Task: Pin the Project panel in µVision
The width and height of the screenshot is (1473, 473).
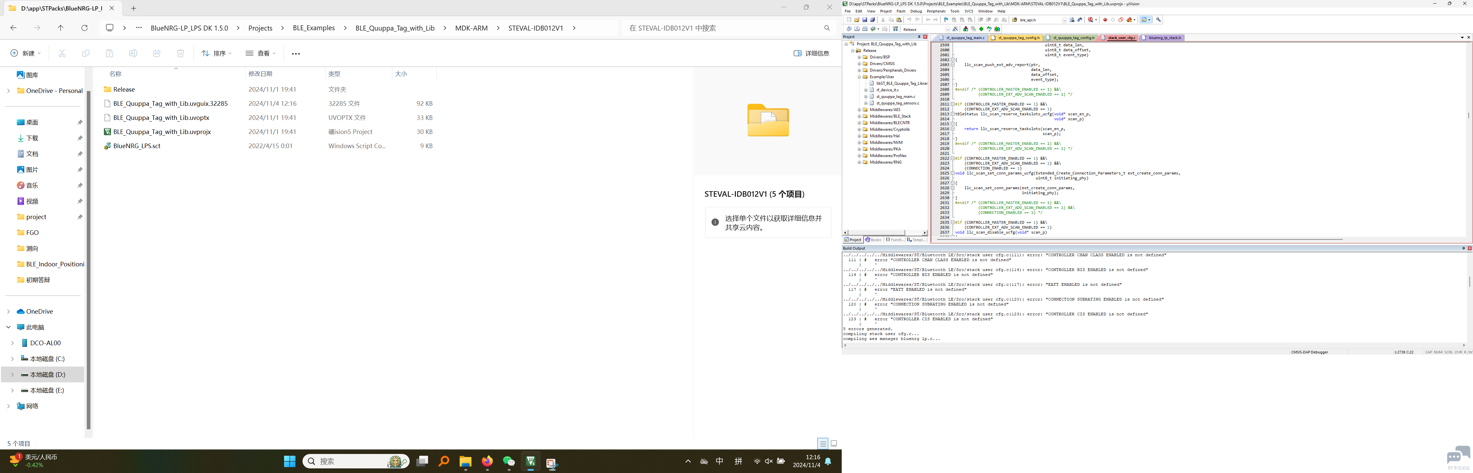Action: tap(919, 36)
